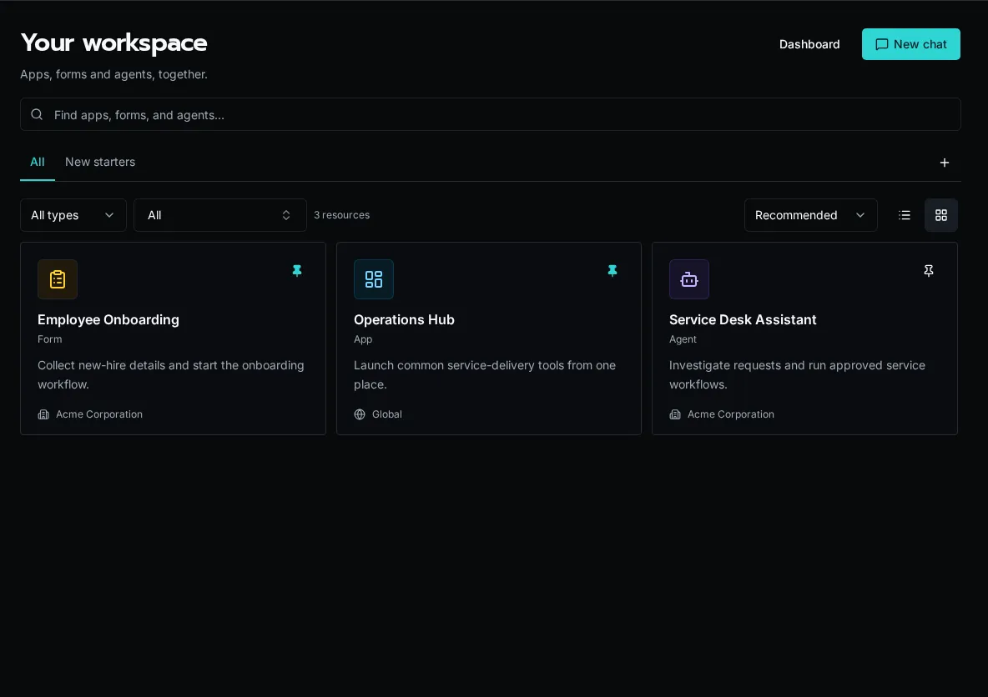
Task: Open the Employee Onboarding title
Action: pyautogui.click(x=108, y=320)
